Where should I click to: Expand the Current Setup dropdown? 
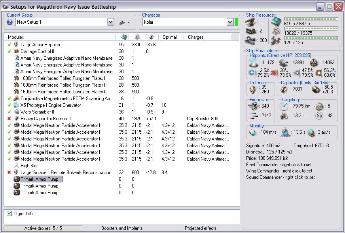coord(110,23)
